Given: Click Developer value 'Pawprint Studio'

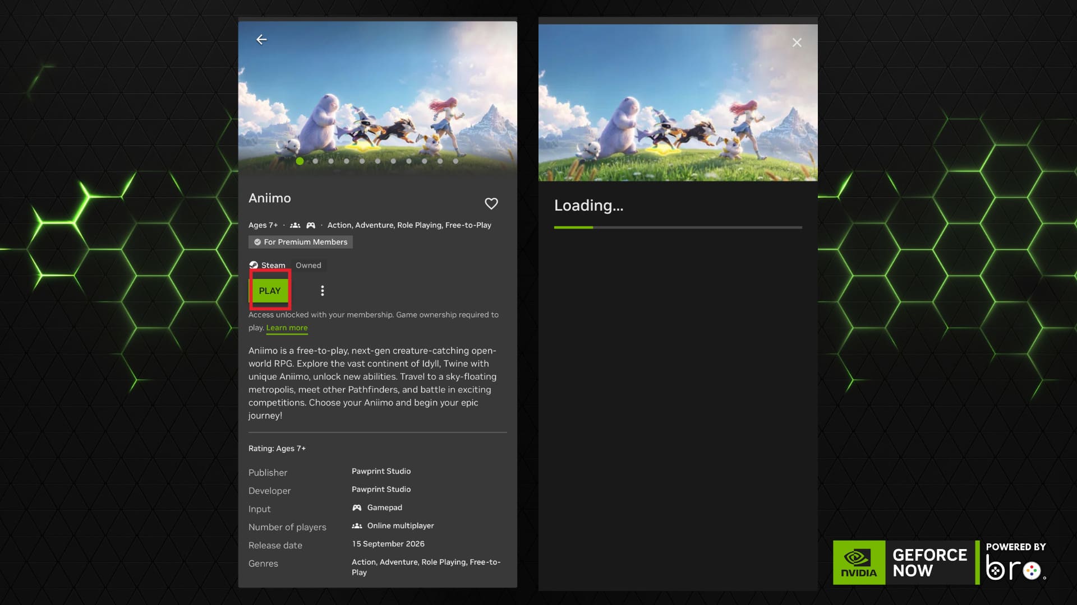Looking at the screenshot, I should click(x=381, y=489).
